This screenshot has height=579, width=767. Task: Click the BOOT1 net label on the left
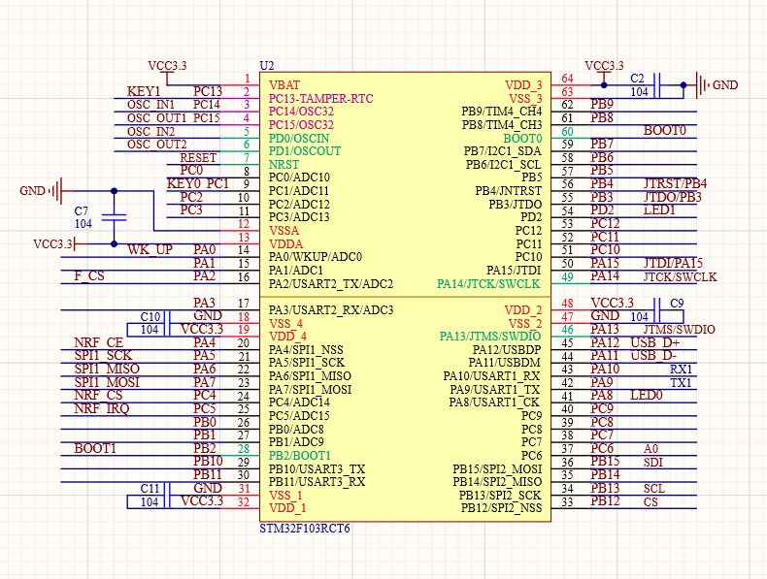[95, 448]
